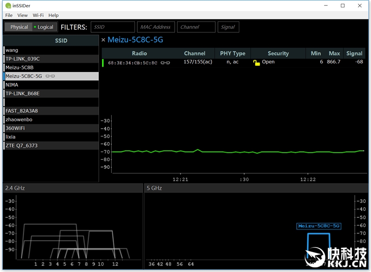Close the Meizu-5C8C-5G details with X
This screenshot has height=272, width=371.
point(103,40)
